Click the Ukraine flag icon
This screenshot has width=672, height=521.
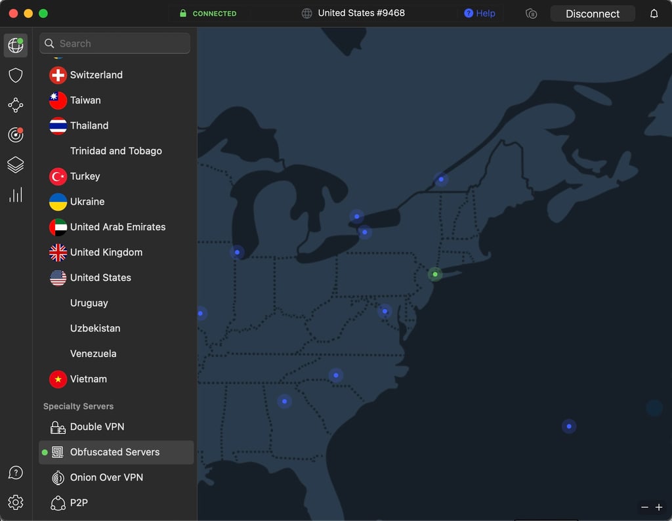tap(58, 202)
